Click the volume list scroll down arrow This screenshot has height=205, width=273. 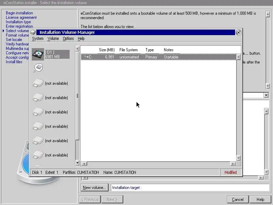(238, 158)
